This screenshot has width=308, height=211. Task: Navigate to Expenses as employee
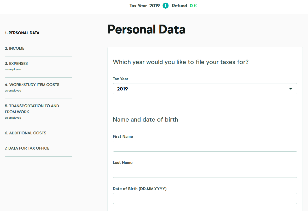tap(16, 64)
